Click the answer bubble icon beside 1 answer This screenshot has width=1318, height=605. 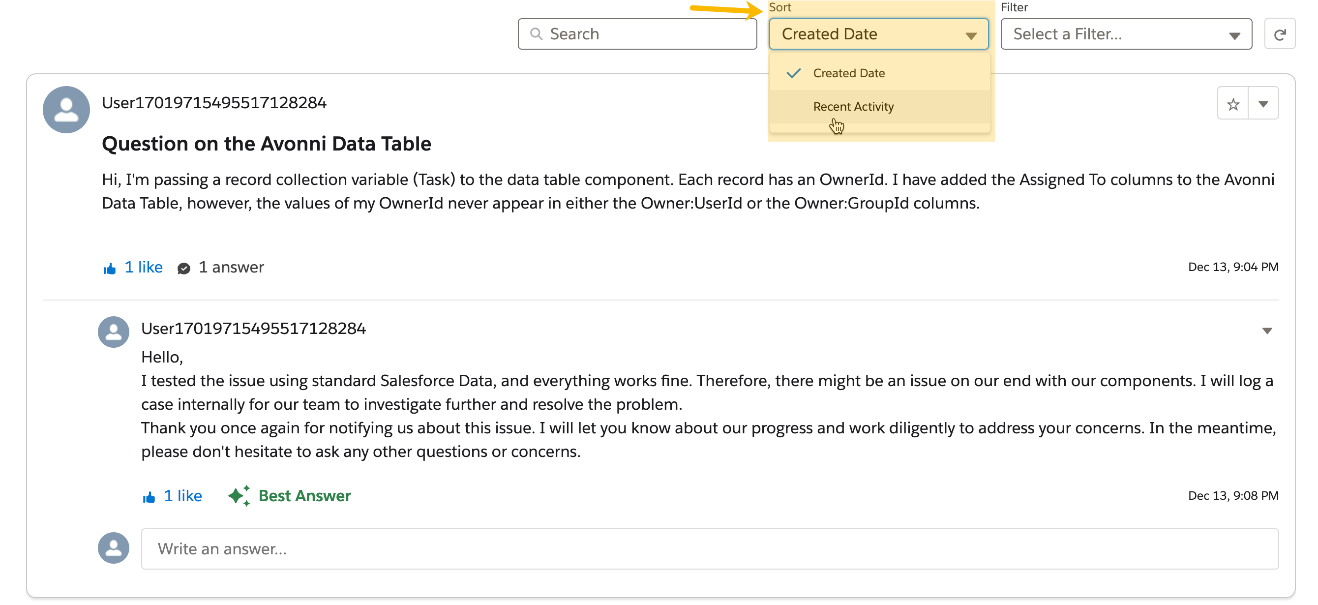183,268
